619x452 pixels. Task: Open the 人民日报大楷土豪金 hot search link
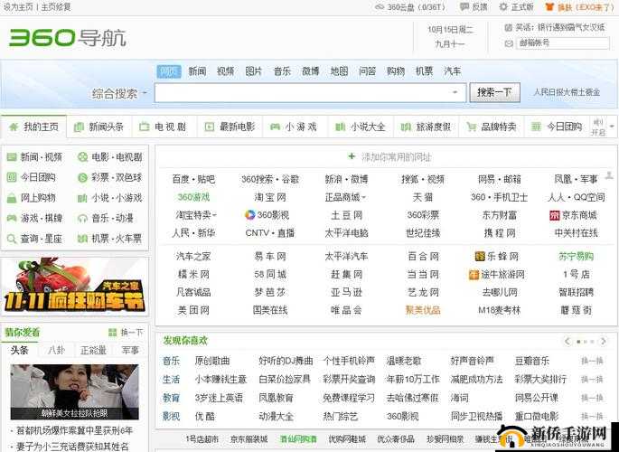coord(567,92)
